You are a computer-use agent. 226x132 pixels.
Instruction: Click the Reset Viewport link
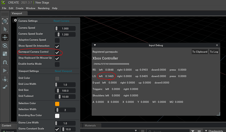(64, 71)
